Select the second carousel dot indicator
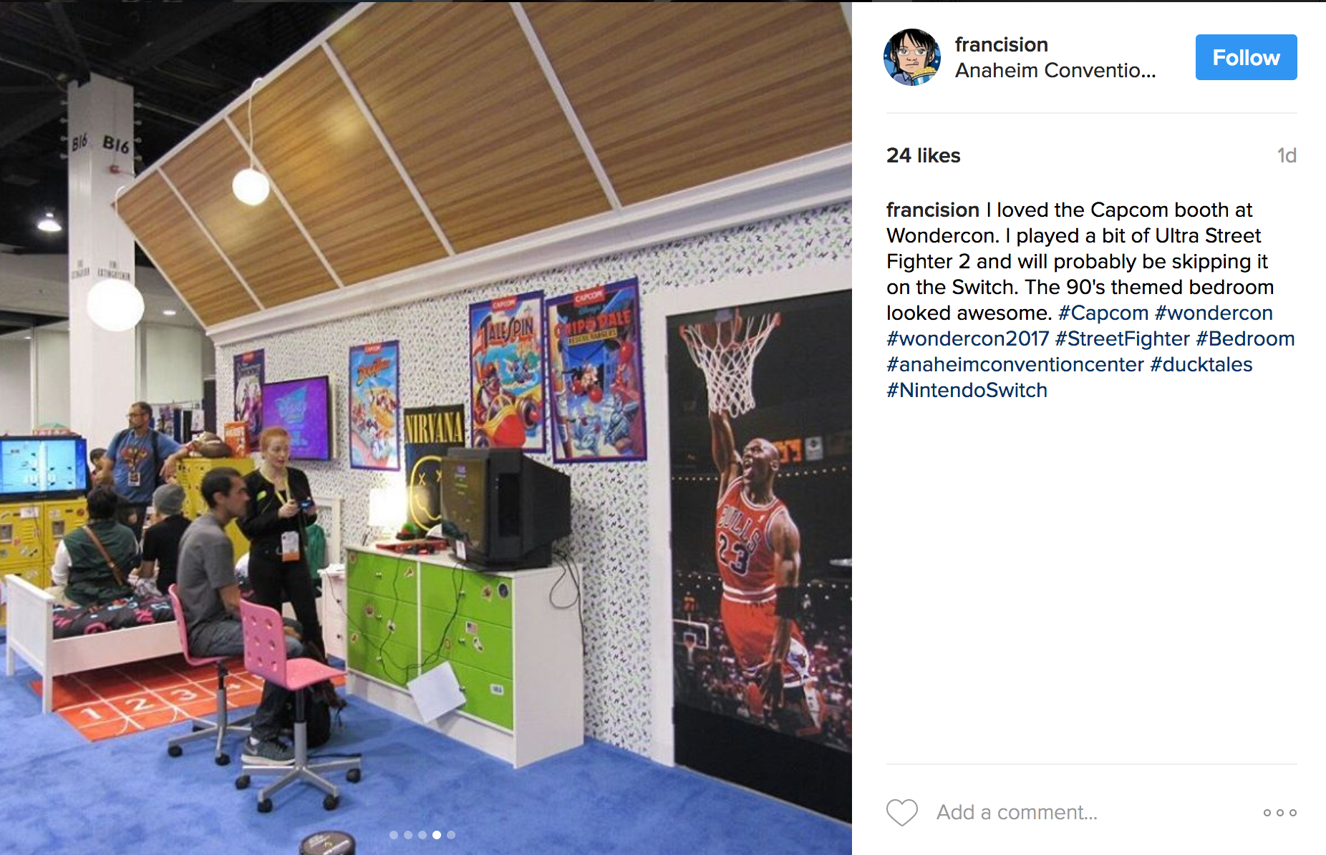The image size is (1326, 855). 408,835
